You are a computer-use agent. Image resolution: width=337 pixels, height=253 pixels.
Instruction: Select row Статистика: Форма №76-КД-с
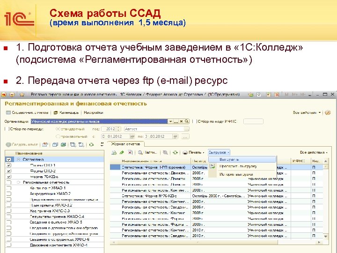point(217,196)
